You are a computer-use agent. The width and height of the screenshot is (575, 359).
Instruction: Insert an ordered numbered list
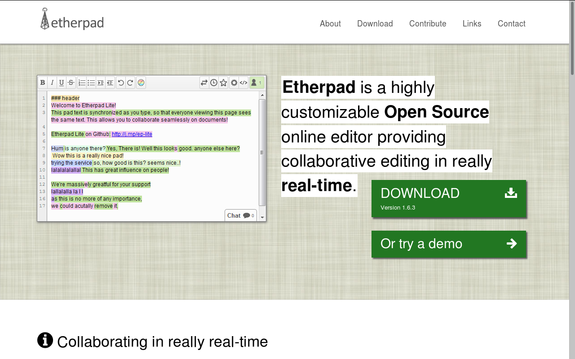(x=82, y=83)
